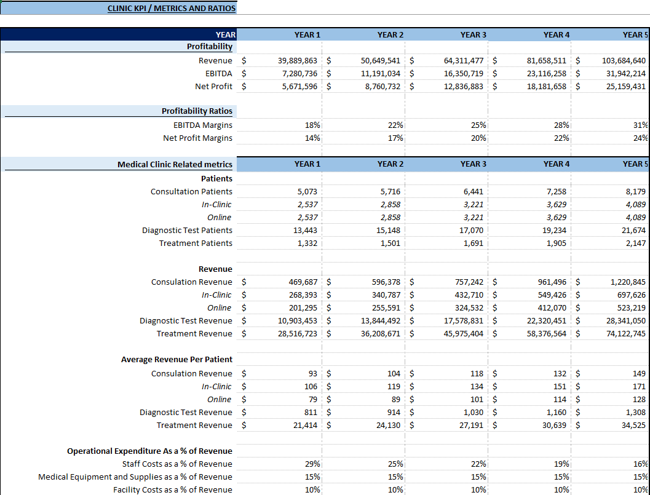Click the YEAR 3 column header
The height and width of the screenshot is (495, 650).
[x=473, y=34]
